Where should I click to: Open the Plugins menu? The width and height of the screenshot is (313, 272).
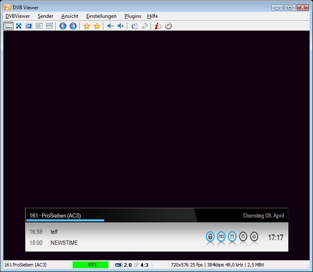tap(133, 16)
